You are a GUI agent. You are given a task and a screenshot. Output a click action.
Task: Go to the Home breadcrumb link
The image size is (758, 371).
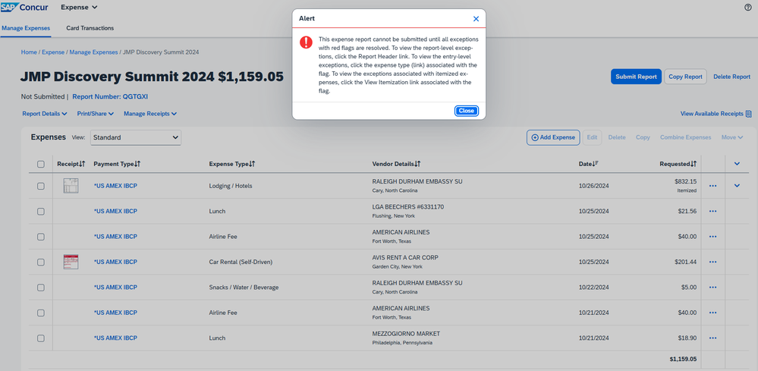tap(29, 52)
